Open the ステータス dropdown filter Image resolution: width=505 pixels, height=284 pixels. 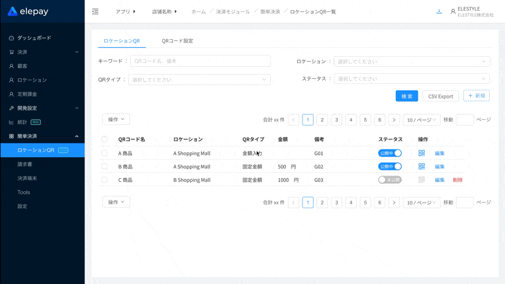click(x=412, y=79)
